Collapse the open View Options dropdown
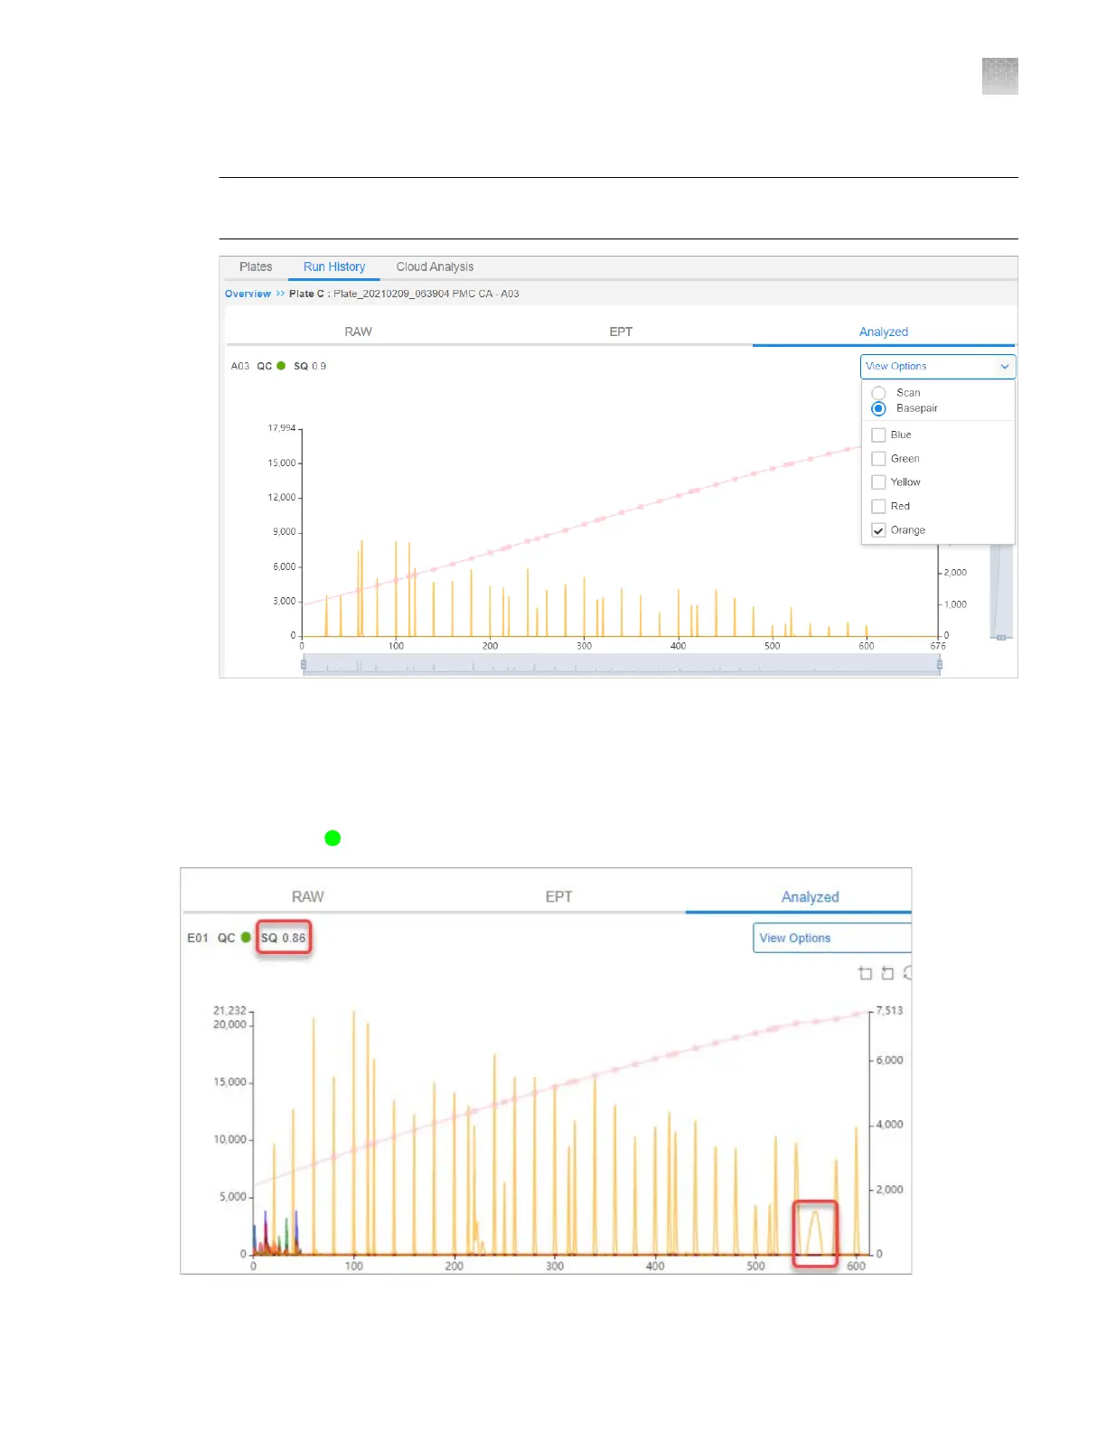The height and width of the screenshot is (1431, 1106). coord(938,366)
